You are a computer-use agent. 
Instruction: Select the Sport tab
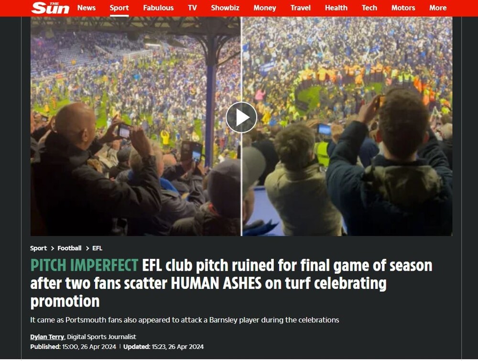pos(119,8)
